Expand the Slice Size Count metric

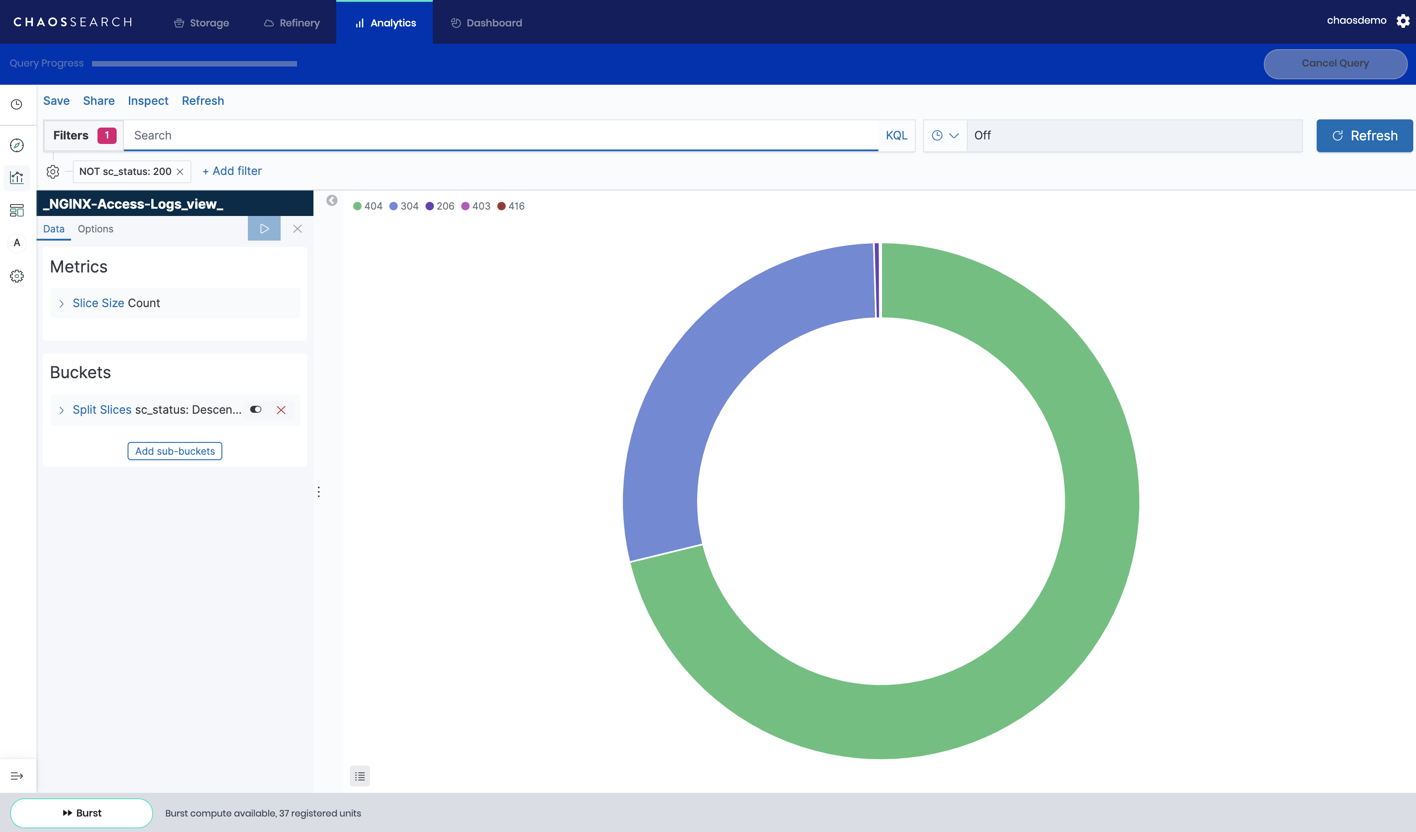pos(61,303)
